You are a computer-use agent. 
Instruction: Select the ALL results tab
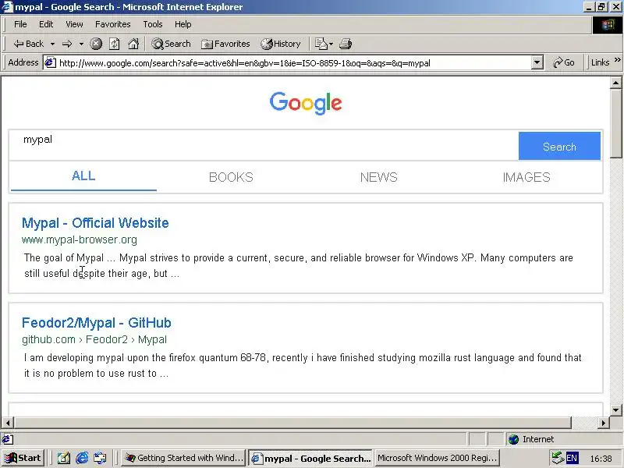point(83,176)
